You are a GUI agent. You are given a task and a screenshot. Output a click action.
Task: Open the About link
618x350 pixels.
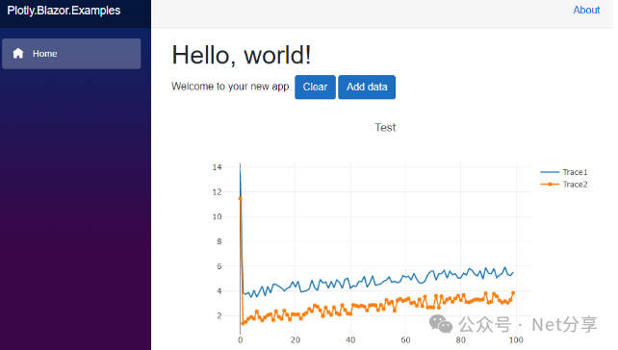pos(586,10)
